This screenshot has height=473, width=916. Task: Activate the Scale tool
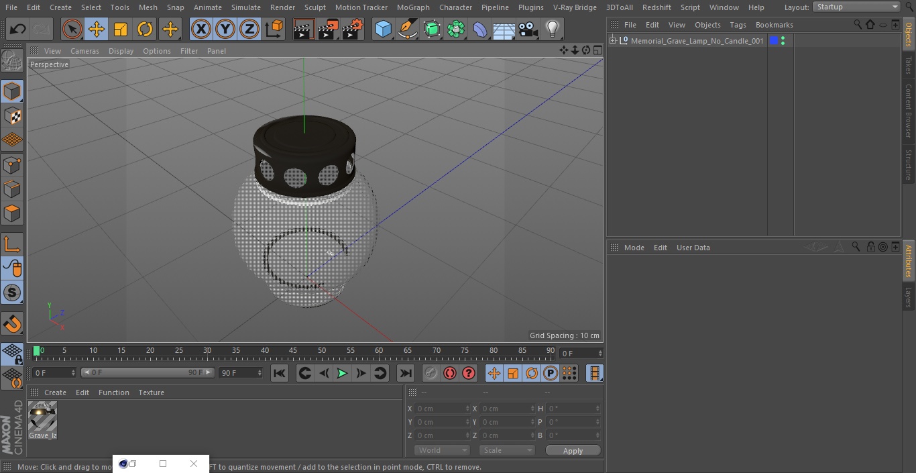click(x=121, y=30)
